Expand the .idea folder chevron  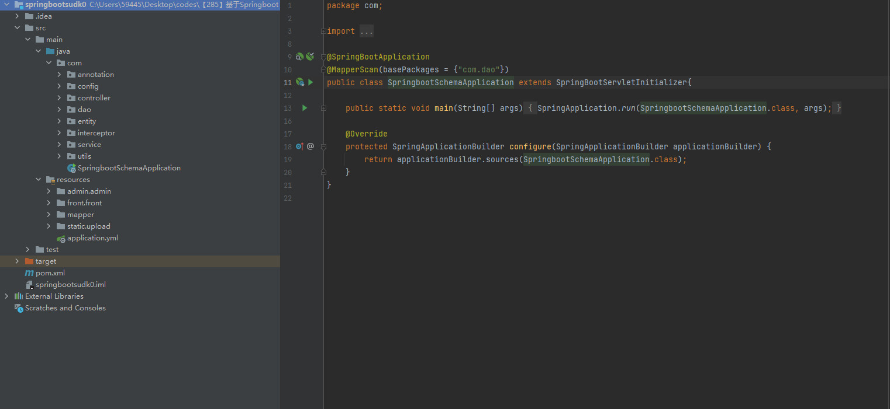coord(18,16)
